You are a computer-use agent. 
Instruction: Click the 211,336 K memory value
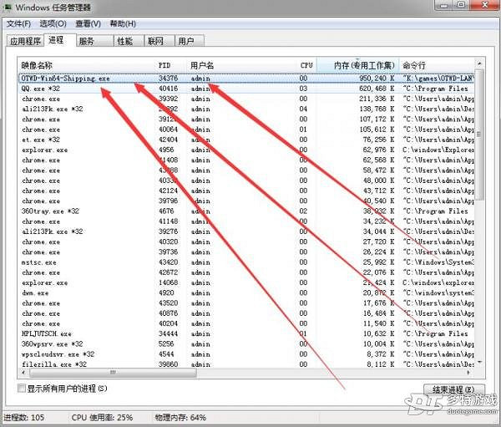[377, 99]
